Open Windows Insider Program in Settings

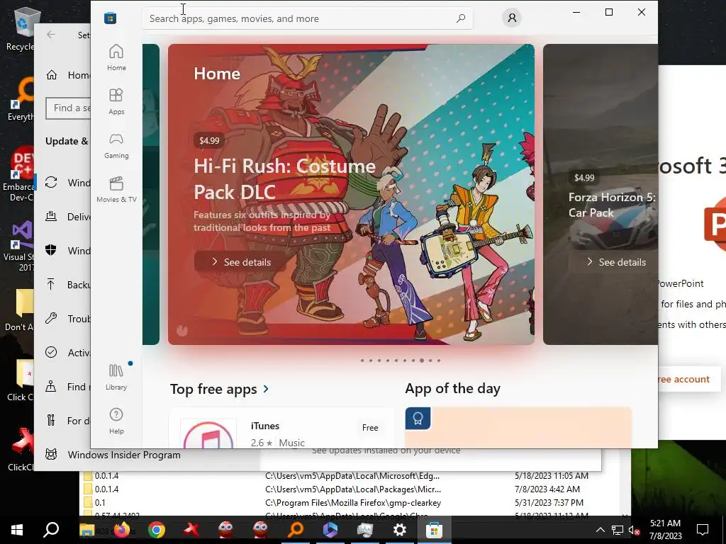(124, 455)
